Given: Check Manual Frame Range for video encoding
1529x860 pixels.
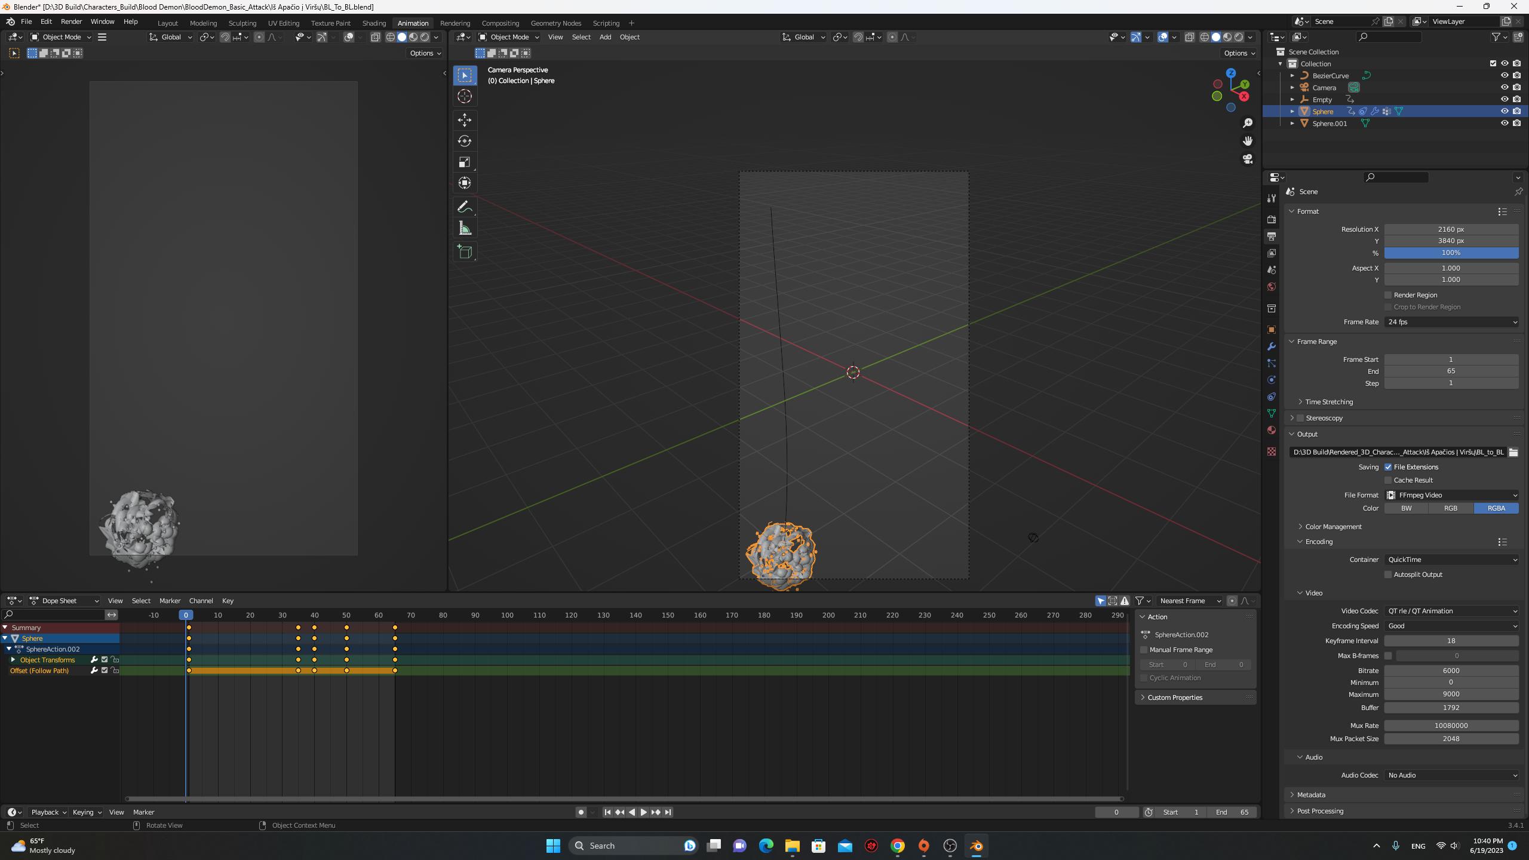Looking at the screenshot, I should [1144, 649].
